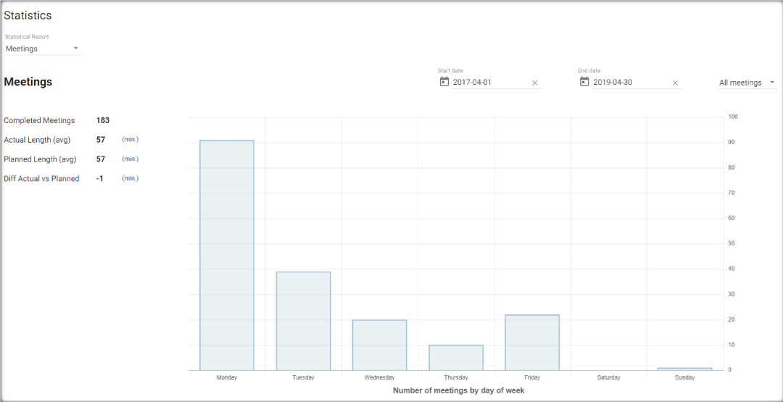
Task: Click the Friday bar in chart
Action: (x=532, y=343)
